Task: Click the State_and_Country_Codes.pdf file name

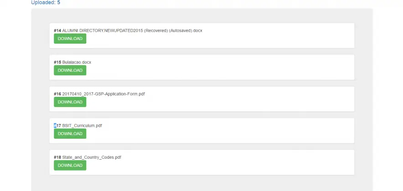Action: 92,157
